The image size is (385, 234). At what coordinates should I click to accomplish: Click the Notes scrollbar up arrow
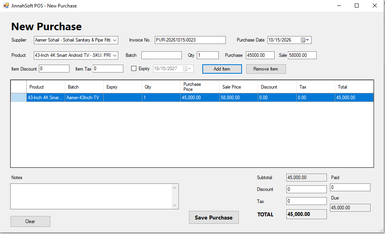click(174, 188)
